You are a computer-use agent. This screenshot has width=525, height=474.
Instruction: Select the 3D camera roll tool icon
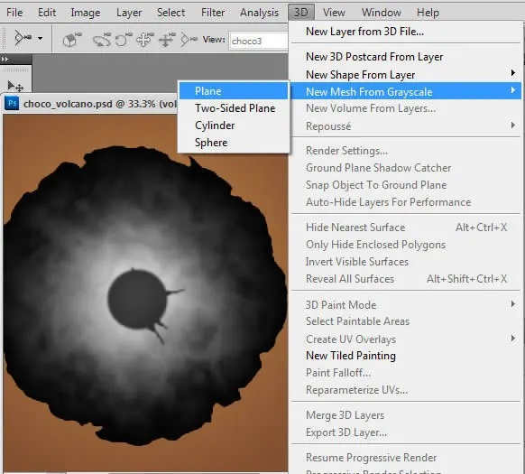coord(124,40)
